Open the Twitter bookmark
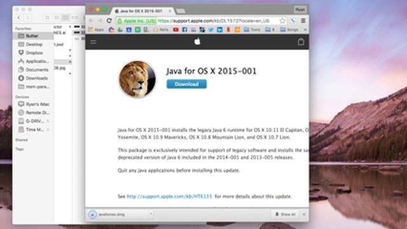The image size is (407, 229). [x=210, y=30]
